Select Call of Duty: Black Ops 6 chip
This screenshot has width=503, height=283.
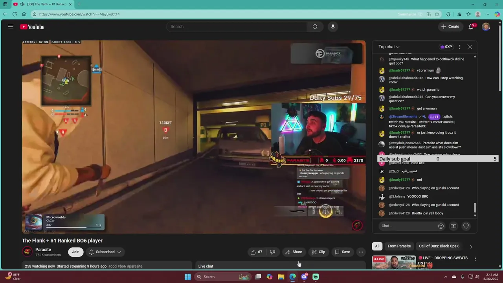439,246
